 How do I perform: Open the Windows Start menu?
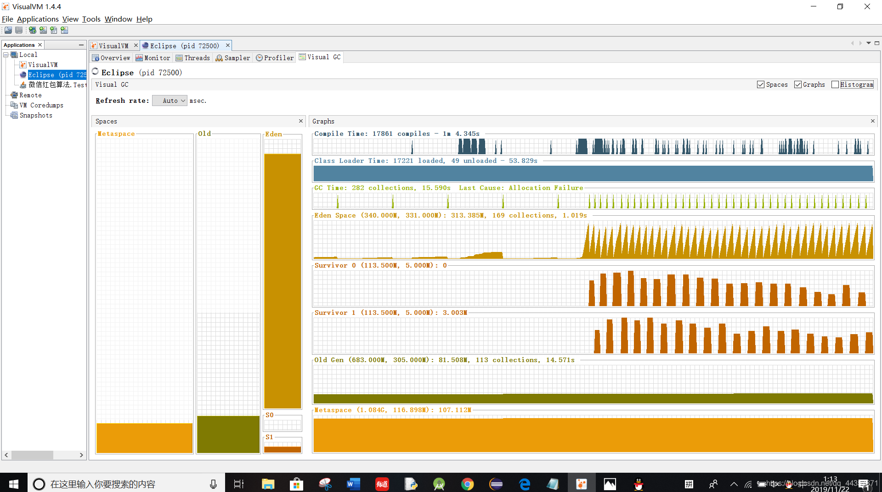tap(13, 484)
